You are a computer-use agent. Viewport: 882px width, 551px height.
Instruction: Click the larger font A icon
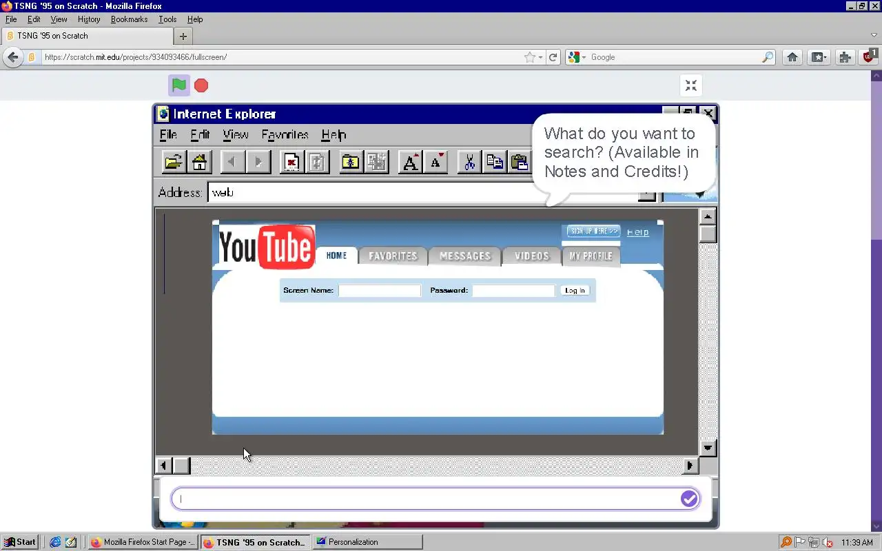[410, 162]
